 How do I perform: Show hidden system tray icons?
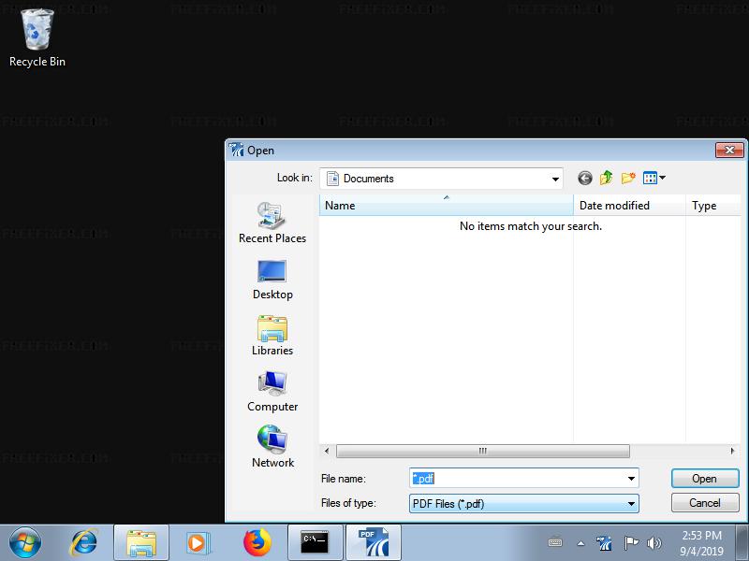580,543
